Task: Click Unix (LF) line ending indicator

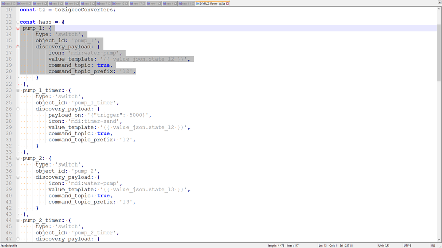Action: click(385, 246)
